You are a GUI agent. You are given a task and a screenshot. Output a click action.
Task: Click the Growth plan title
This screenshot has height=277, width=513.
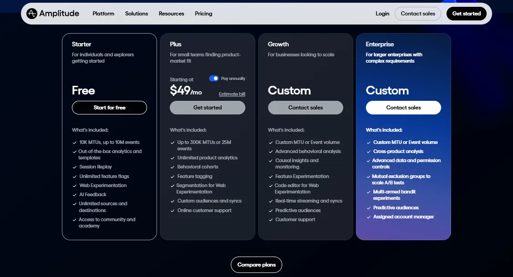click(x=279, y=44)
